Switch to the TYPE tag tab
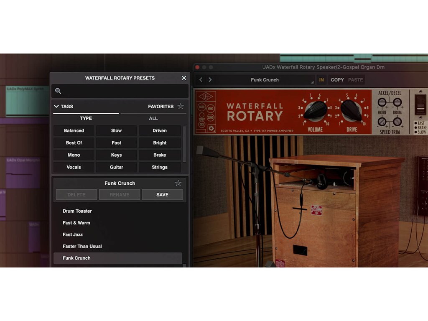 pos(86,118)
